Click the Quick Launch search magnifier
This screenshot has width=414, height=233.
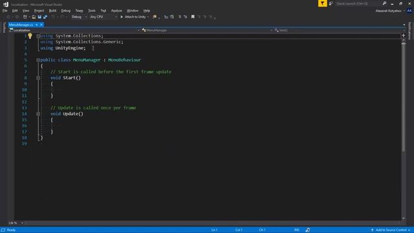point(384,3)
